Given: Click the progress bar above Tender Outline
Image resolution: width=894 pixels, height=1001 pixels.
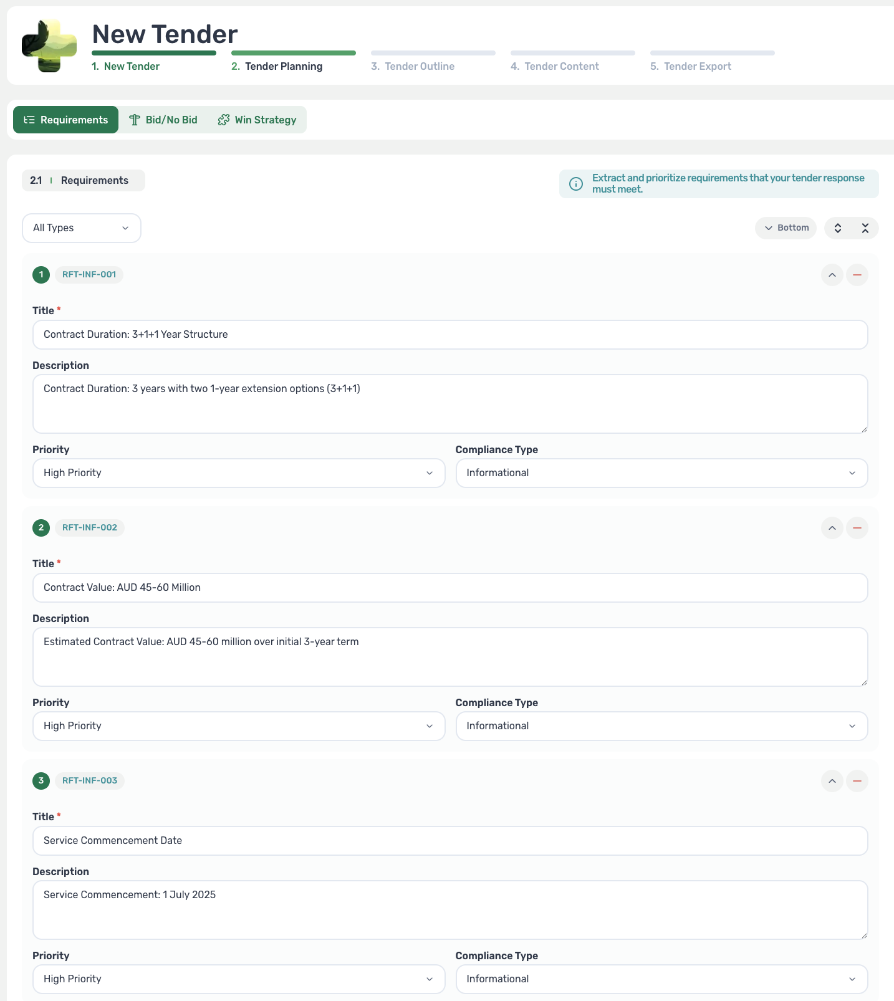Looking at the screenshot, I should coord(433,53).
